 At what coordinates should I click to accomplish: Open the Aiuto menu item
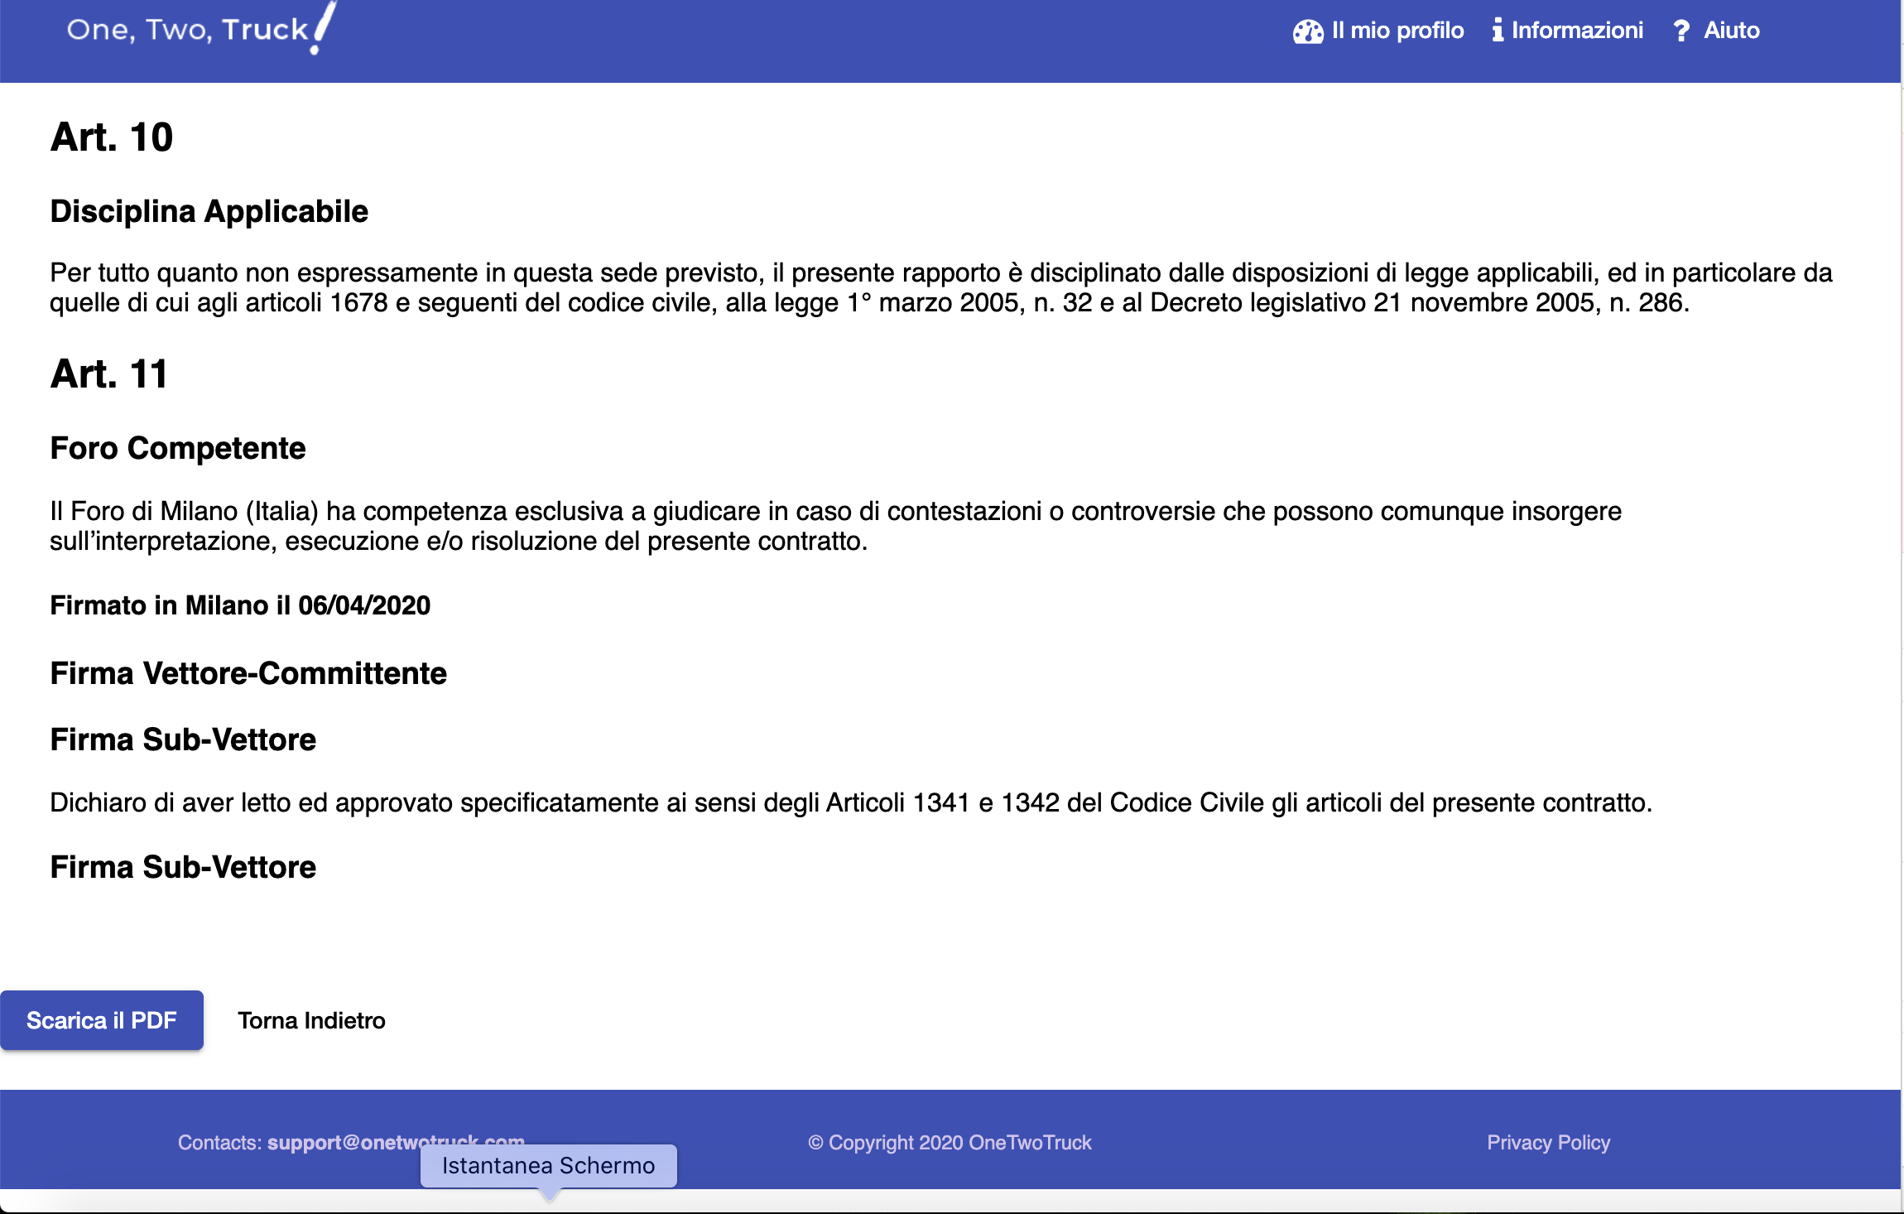1731,31
